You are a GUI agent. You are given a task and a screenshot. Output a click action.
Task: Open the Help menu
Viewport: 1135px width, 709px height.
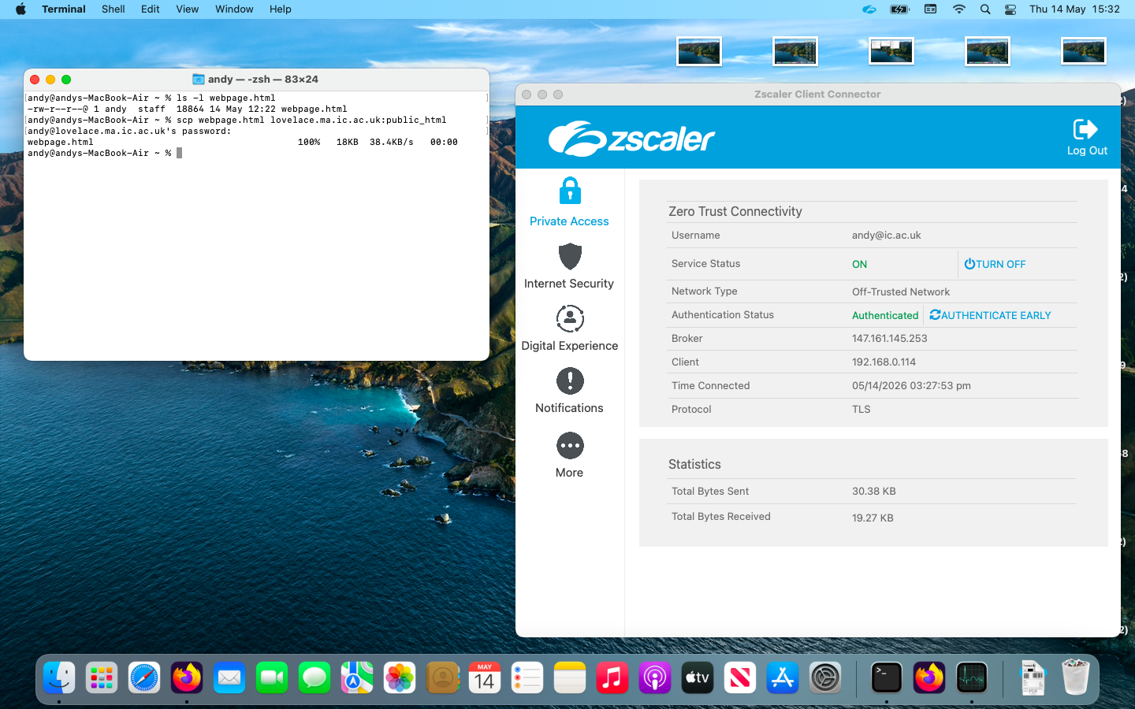coord(280,9)
